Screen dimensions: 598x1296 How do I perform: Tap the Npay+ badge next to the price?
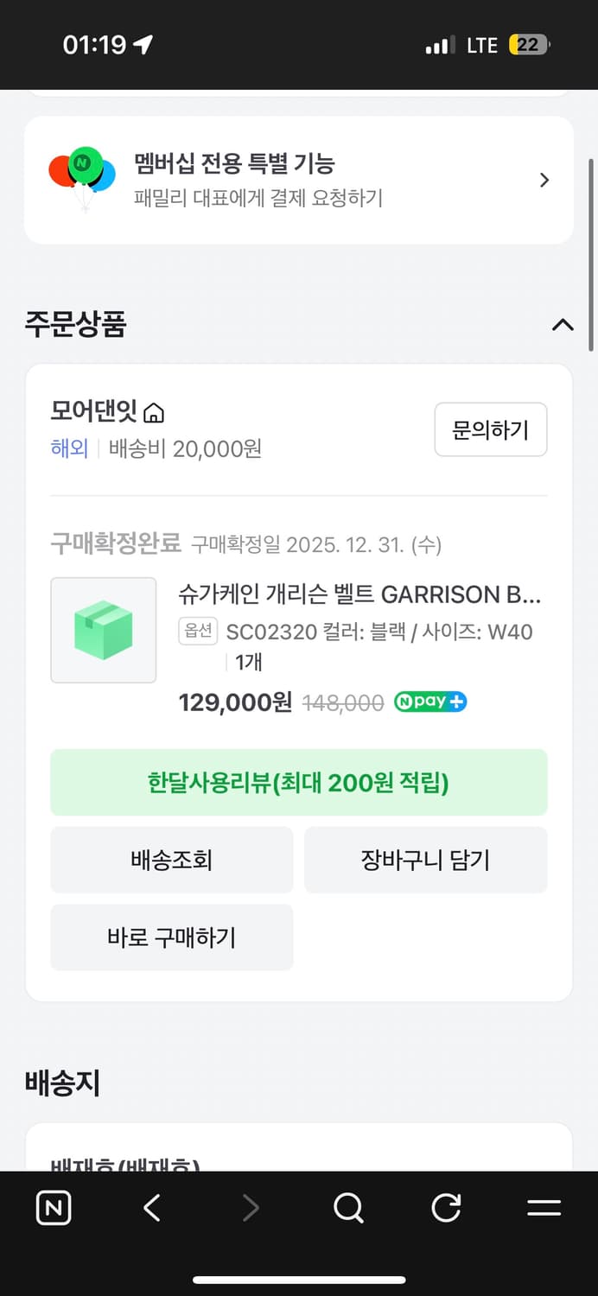coord(429,702)
